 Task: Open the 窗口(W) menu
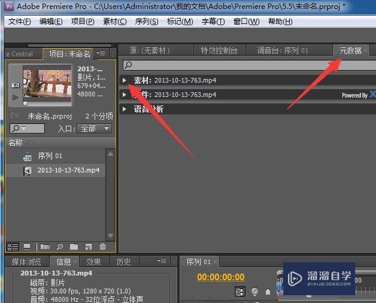246,22
